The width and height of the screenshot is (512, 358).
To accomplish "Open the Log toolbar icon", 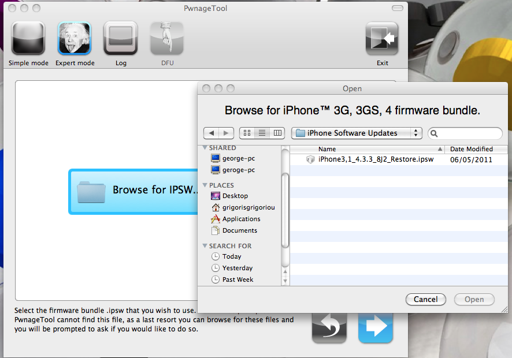I will point(121,39).
